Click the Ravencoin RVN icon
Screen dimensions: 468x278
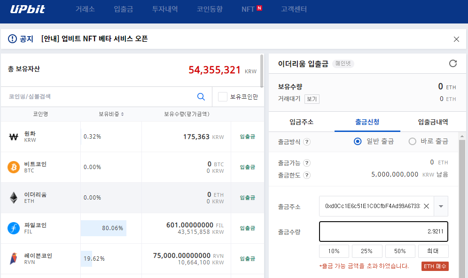click(x=14, y=259)
